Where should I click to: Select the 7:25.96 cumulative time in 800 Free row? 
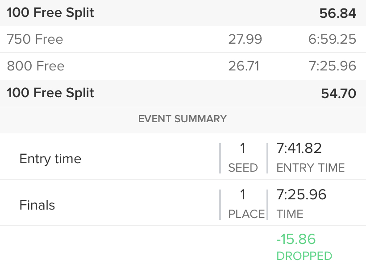[333, 66]
